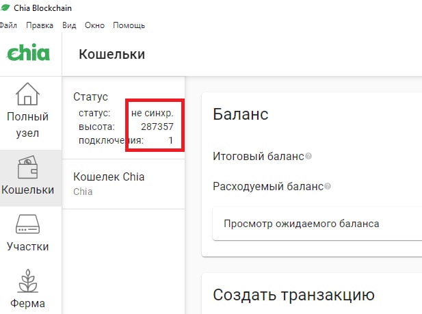Click the grey Chia subtitle text
Image resolution: width=422 pixels, height=314 pixels.
click(x=83, y=192)
